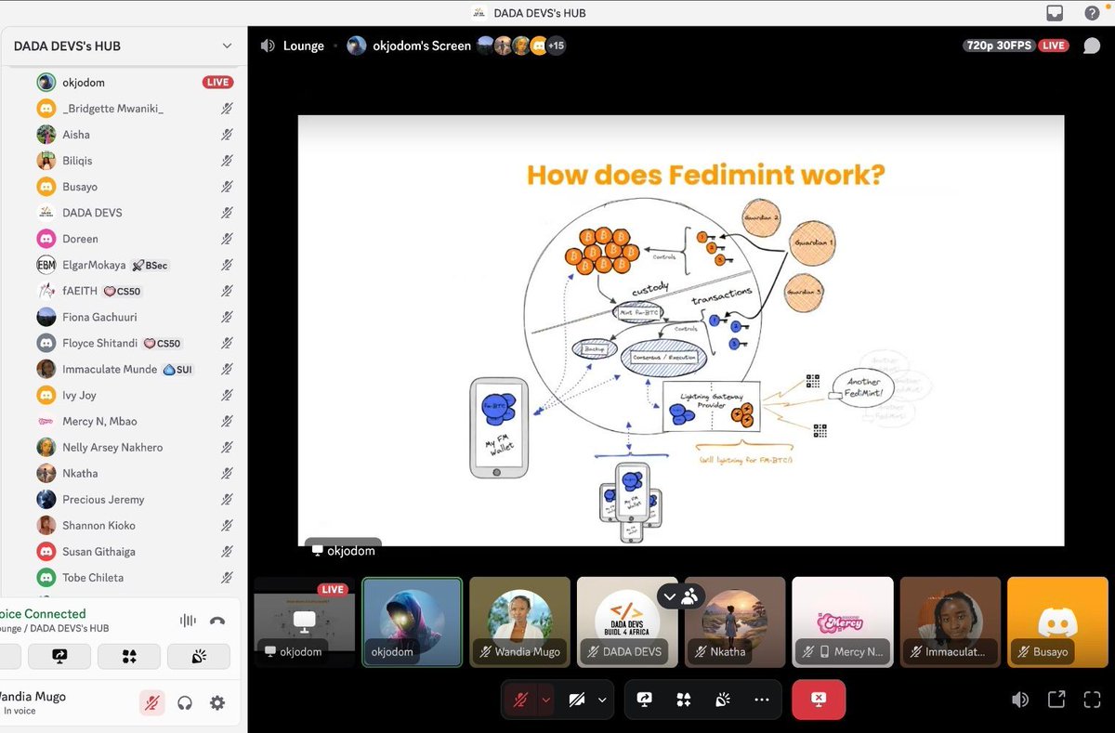Screen dimensions: 1115x733
Task: Click the BSec tag beside ElgarMokaya
Action: pyautogui.click(x=151, y=265)
